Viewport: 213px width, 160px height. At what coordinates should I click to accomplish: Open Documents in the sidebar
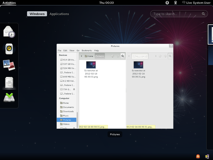(x=67, y=107)
